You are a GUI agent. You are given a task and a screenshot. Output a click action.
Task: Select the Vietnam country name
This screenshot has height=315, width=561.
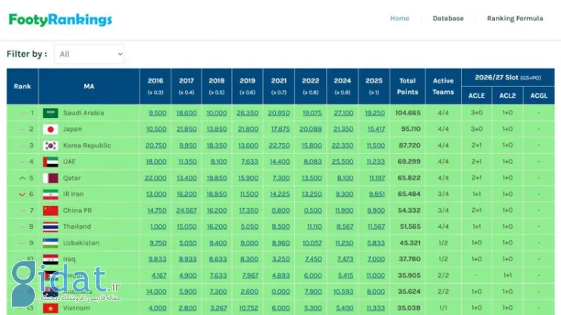77,308
